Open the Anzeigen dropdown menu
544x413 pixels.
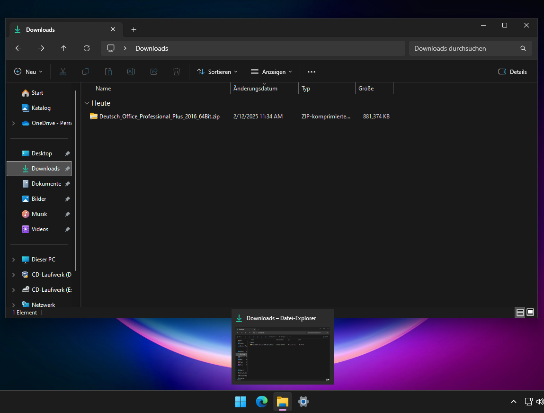tap(271, 72)
